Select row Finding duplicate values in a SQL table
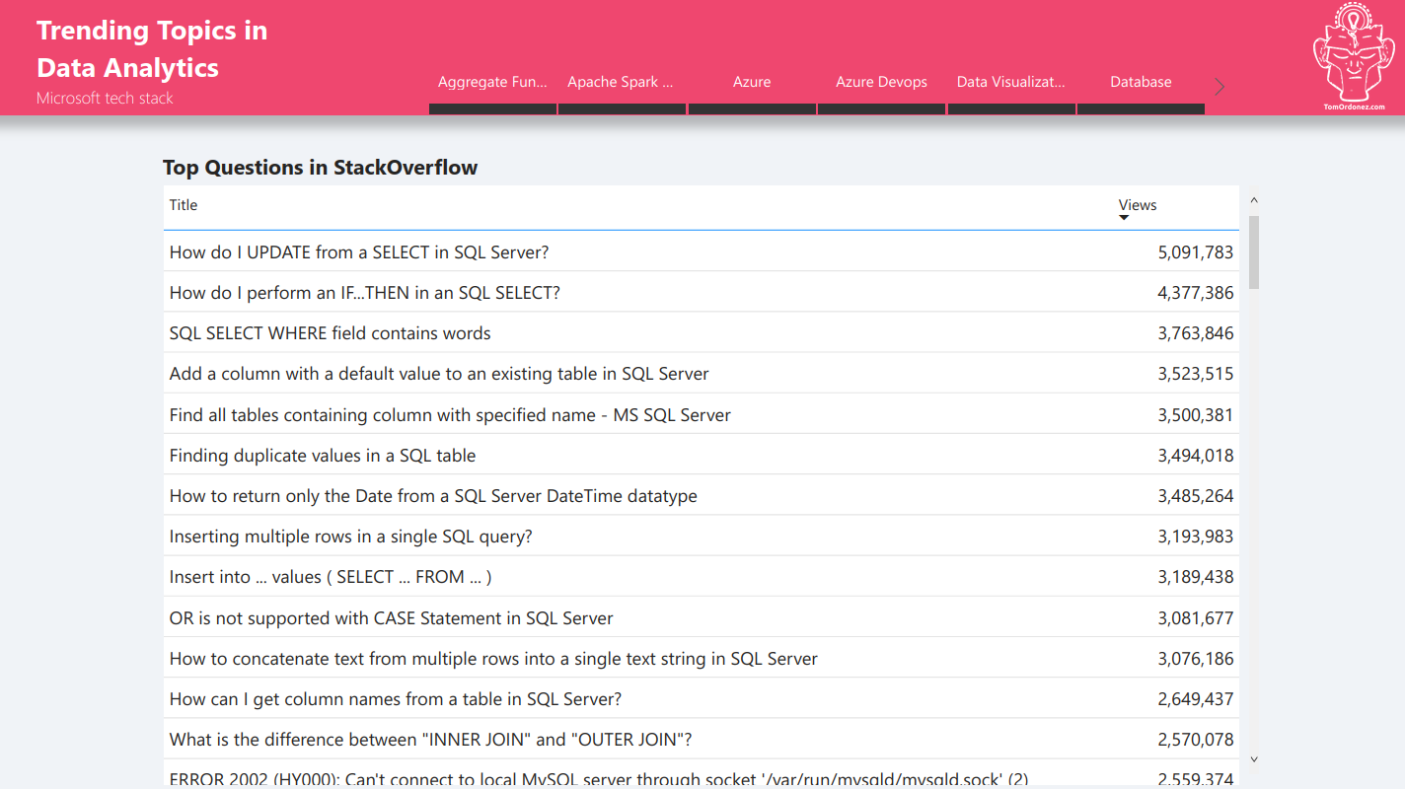Viewport: 1405px width, 789px height. tap(702, 455)
